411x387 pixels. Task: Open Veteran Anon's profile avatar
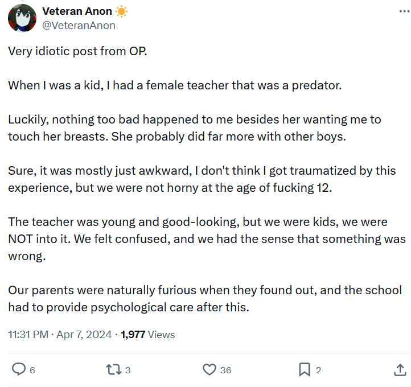pyautogui.click(x=22, y=18)
